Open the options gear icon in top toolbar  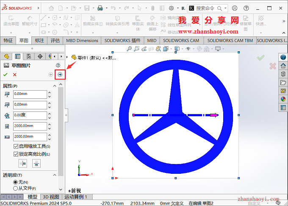[x=171, y=8]
